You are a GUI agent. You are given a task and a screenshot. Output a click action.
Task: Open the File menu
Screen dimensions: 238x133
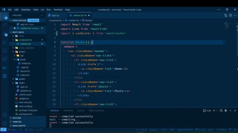click(10, 10)
